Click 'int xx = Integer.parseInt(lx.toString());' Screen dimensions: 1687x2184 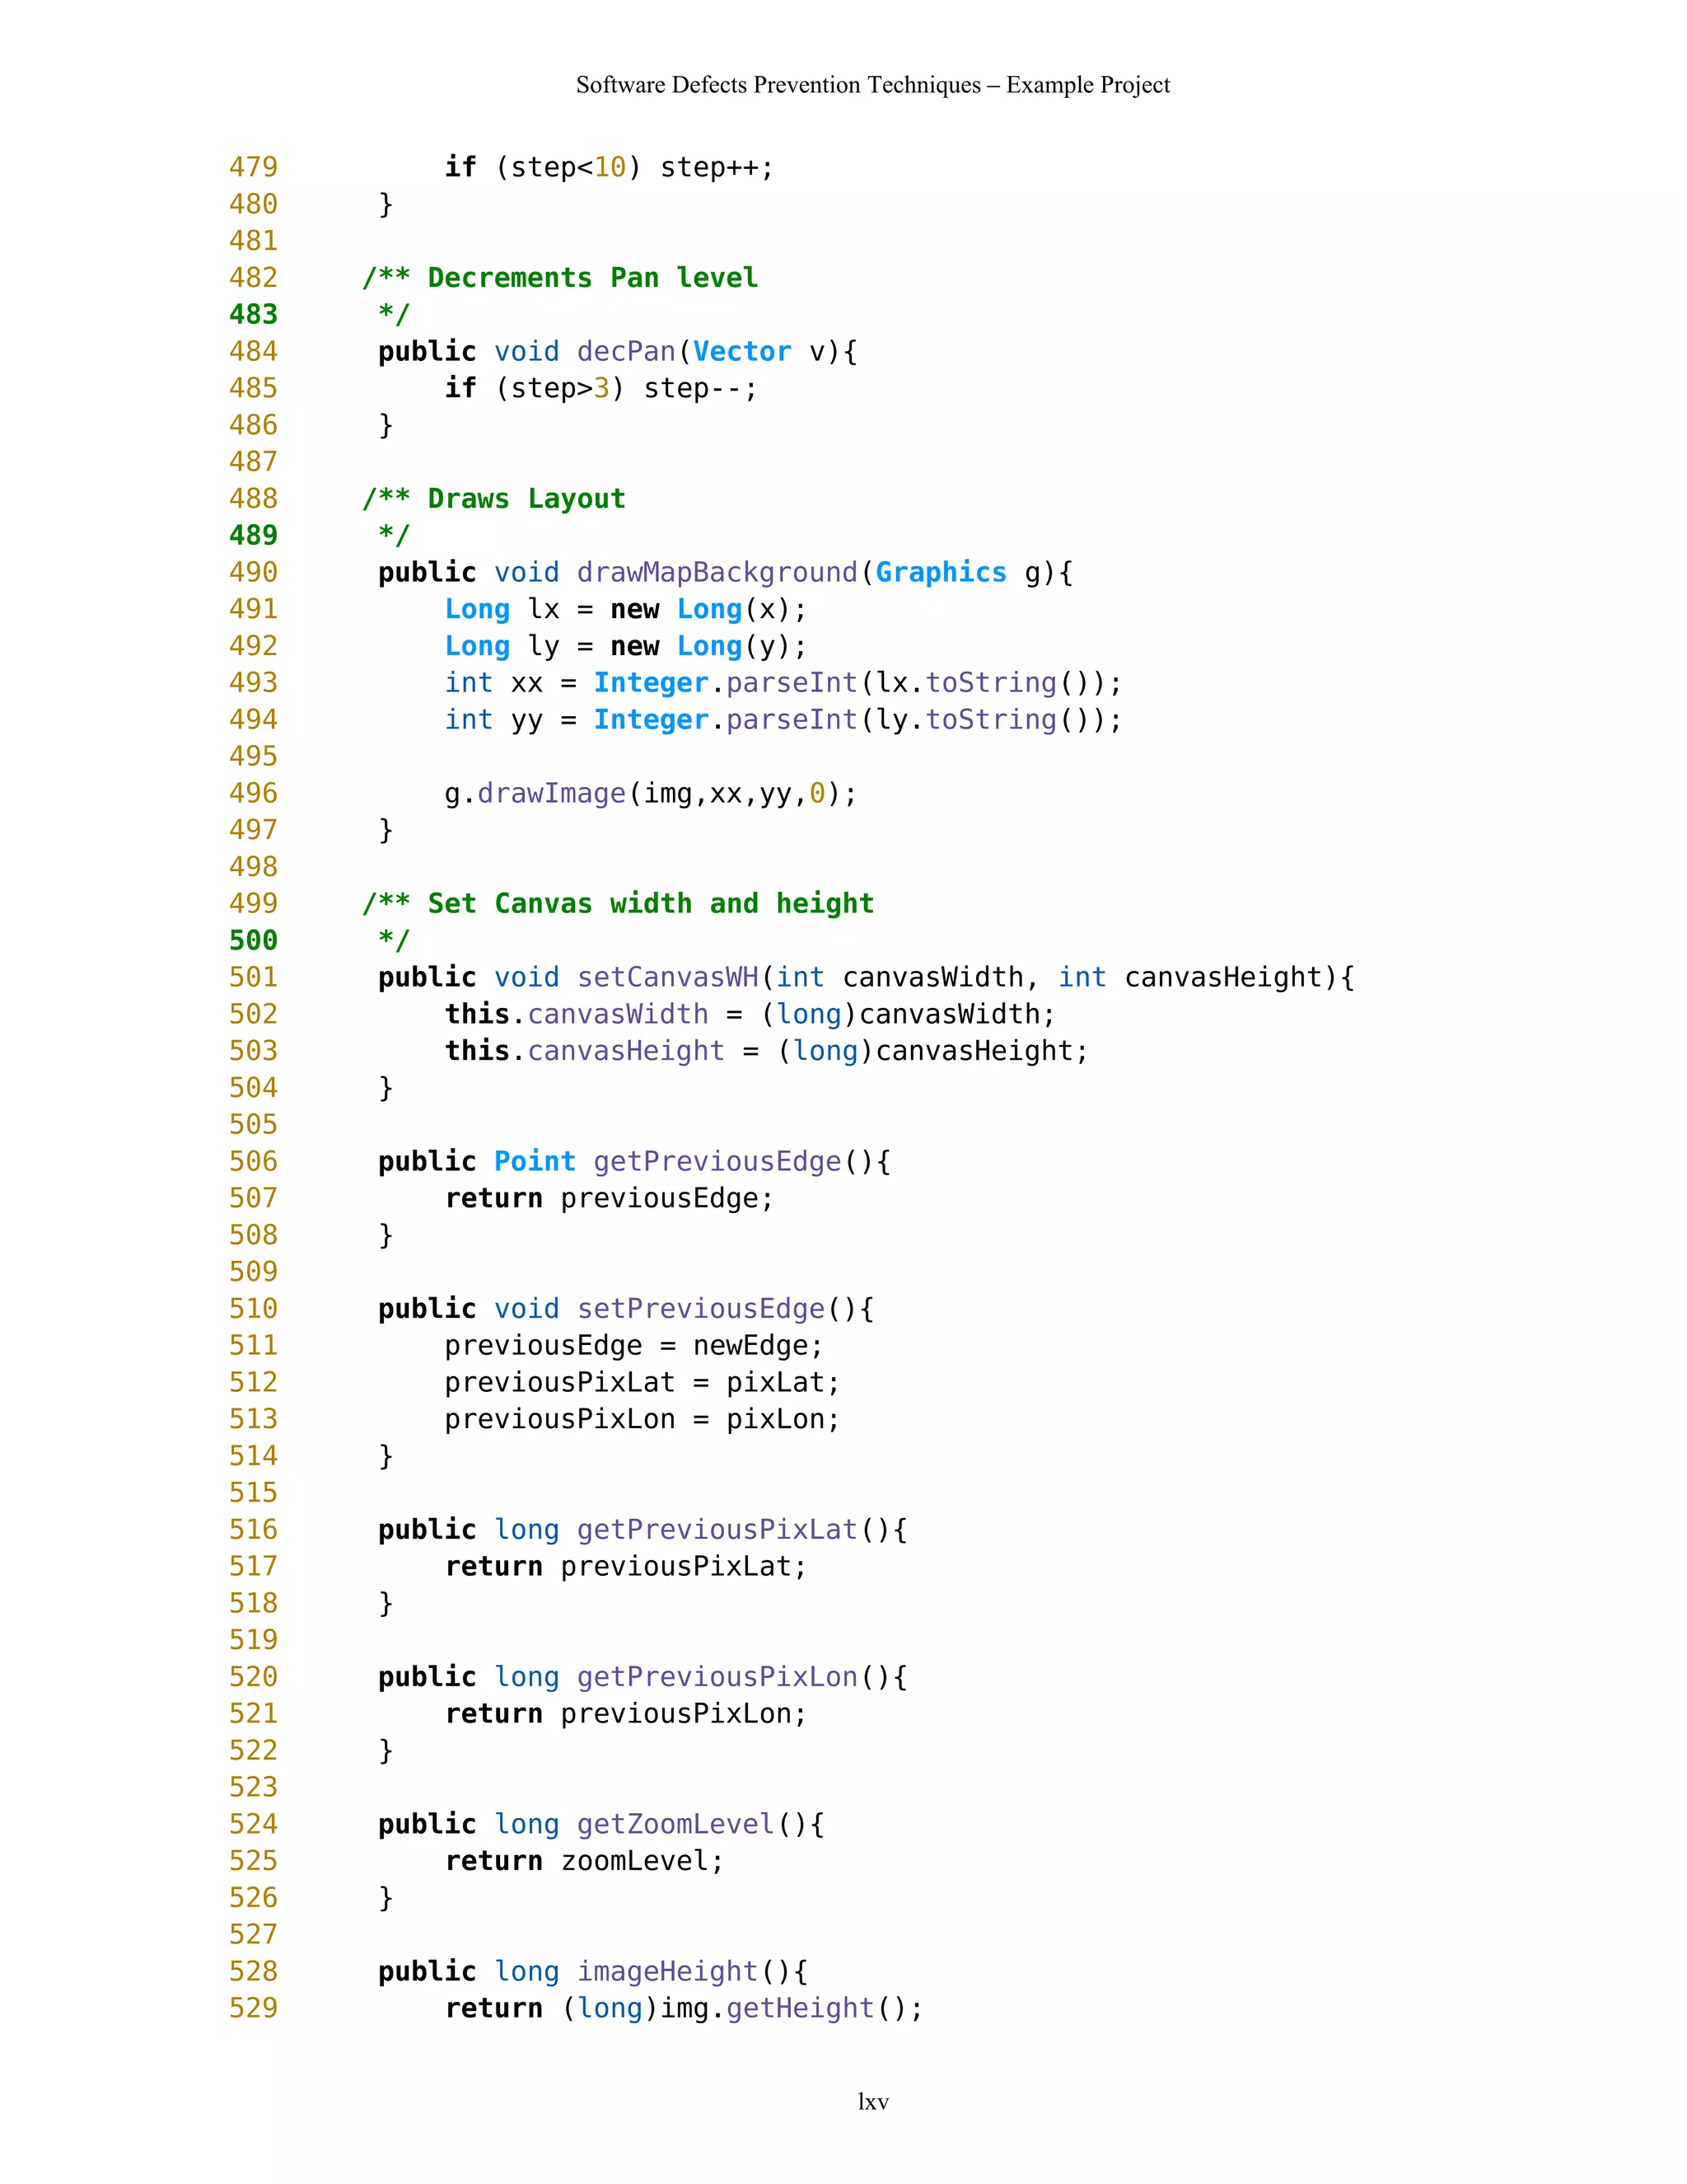tap(783, 683)
